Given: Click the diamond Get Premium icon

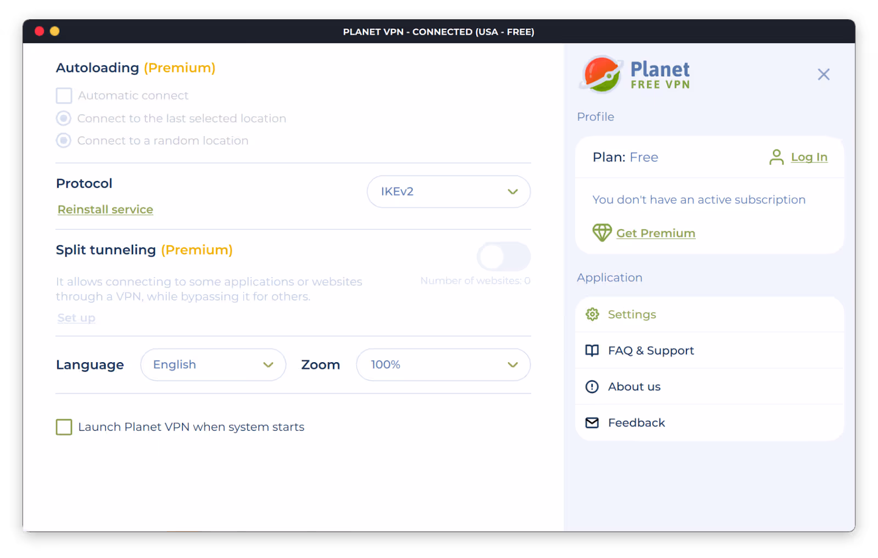Looking at the screenshot, I should point(602,233).
